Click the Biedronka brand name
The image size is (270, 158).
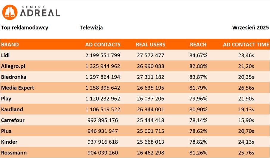click(14, 77)
